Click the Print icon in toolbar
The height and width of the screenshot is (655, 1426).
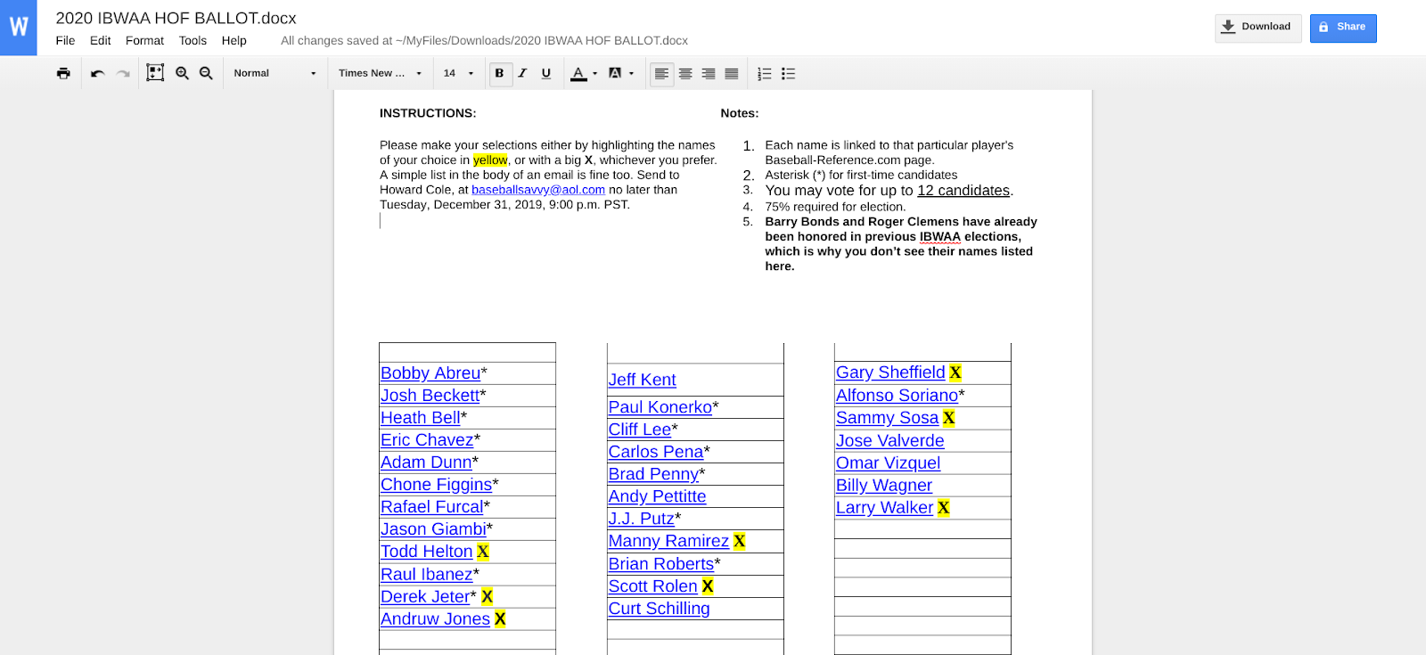[63, 73]
